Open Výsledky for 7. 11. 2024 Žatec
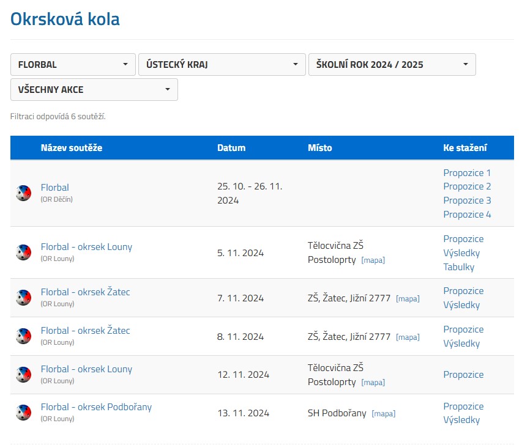Image resolution: width=522 pixels, height=445 pixels. [461, 305]
